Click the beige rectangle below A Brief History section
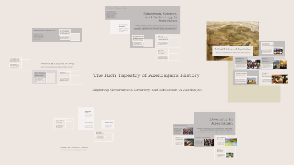 coord(254,93)
